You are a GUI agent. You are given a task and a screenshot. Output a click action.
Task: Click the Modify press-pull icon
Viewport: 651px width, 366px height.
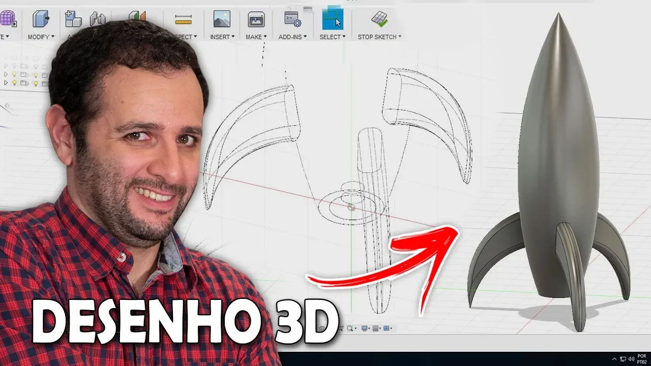tap(41, 19)
